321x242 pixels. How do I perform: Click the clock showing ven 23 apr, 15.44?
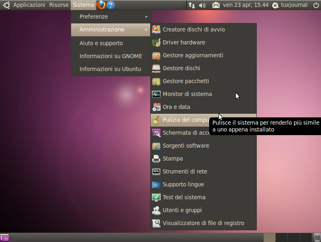click(x=245, y=5)
